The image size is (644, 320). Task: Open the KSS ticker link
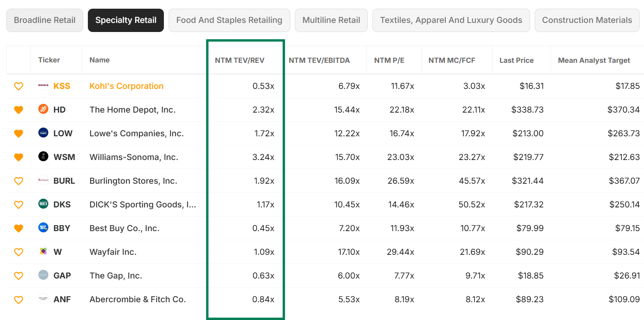tap(62, 86)
